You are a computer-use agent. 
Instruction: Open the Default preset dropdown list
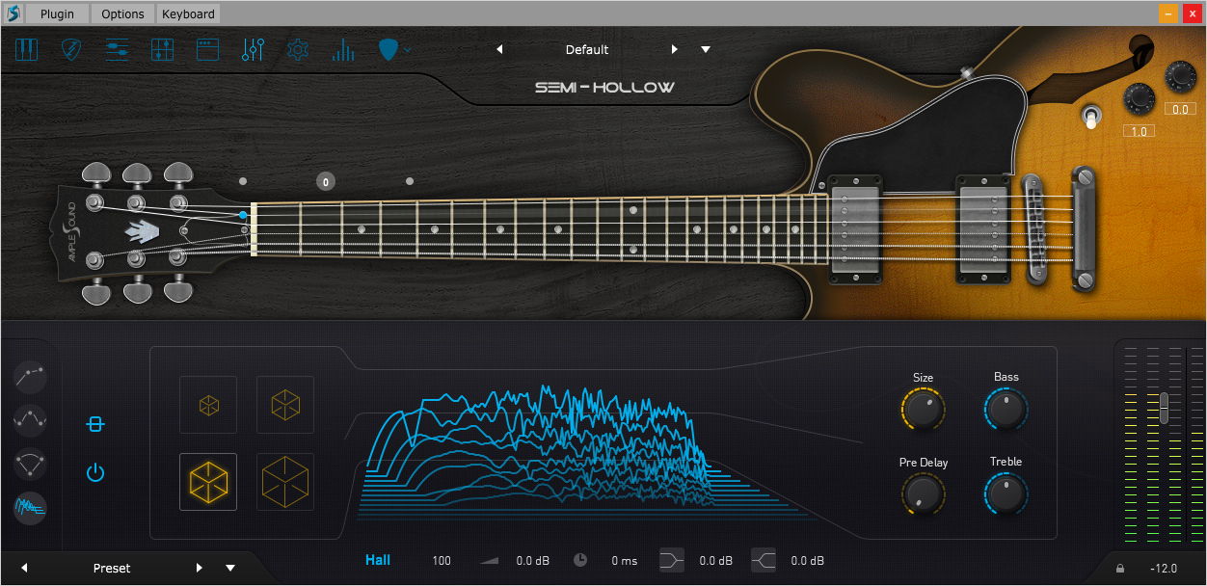click(x=706, y=49)
